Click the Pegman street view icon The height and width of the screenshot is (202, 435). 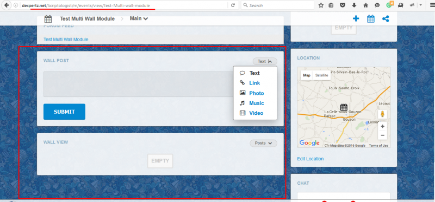[x=382, y=114]
